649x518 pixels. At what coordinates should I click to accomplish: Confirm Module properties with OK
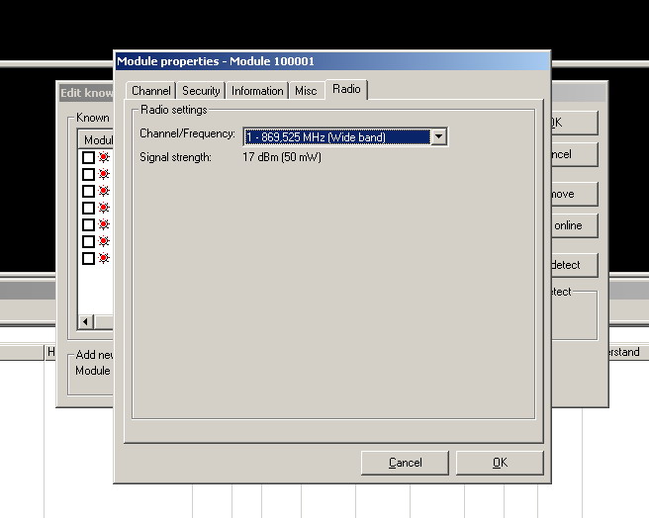click(500, 463)
